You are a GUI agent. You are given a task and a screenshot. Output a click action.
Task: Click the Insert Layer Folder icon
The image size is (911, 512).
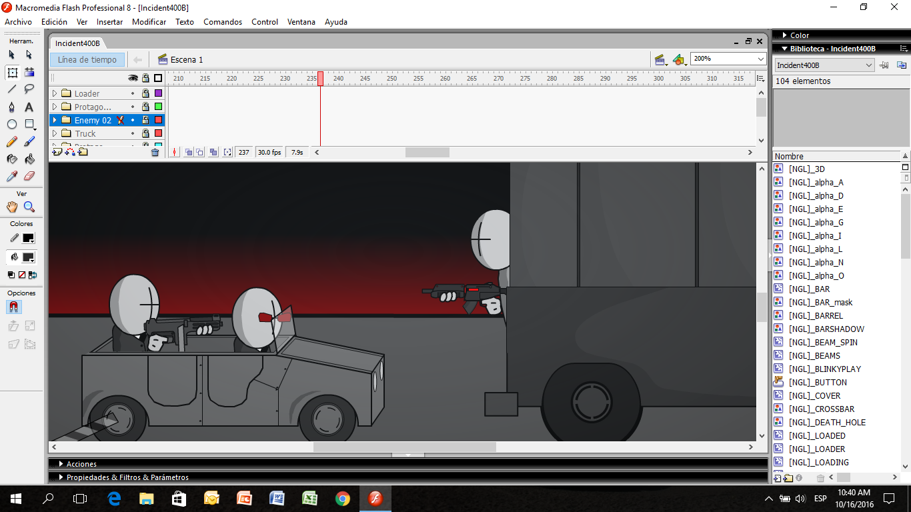83,152
